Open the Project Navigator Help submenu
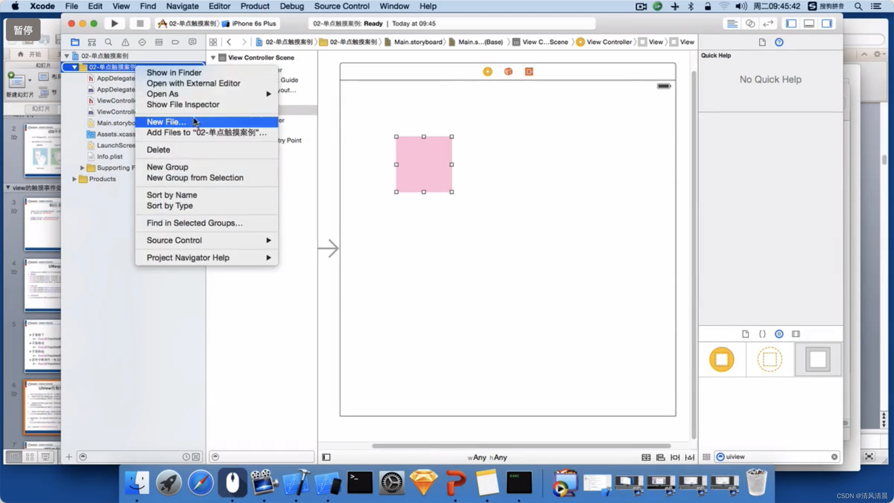Viewport: 894px width, 503px height. point(207,257)
